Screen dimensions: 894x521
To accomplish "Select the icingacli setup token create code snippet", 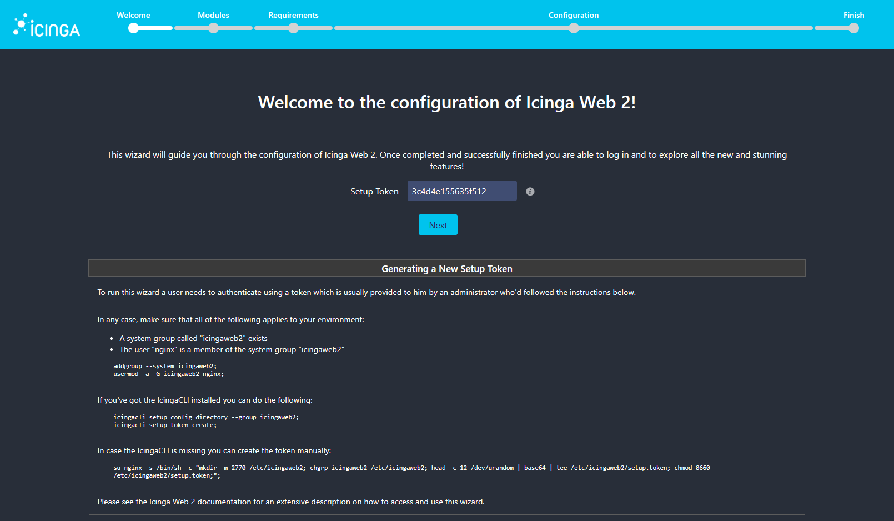I will (165, 424).
